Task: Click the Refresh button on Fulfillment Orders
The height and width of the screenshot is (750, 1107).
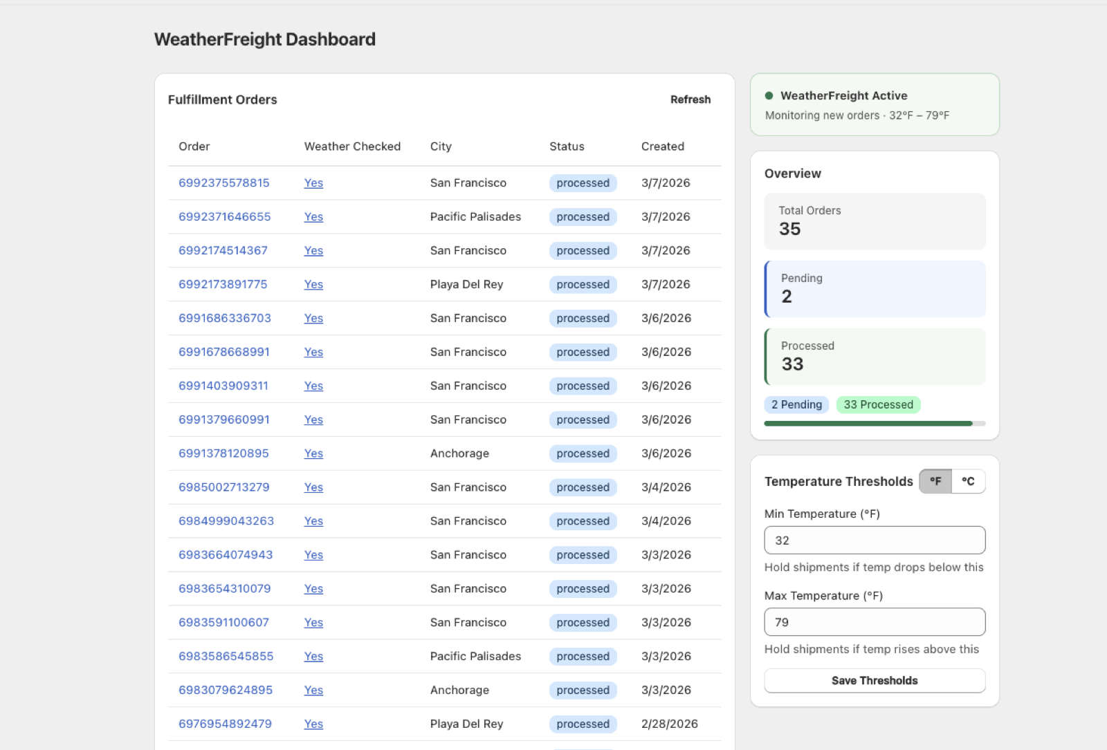Action: pos(690,100)
